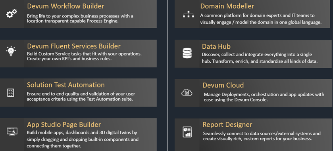Screen dimensions: 333x151
Task: Click the text 'Ensure end to end quality and validation'
Action: (x=69, y=94)
